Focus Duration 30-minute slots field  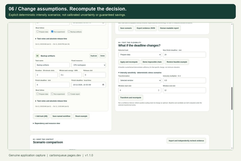coord(47,75)
